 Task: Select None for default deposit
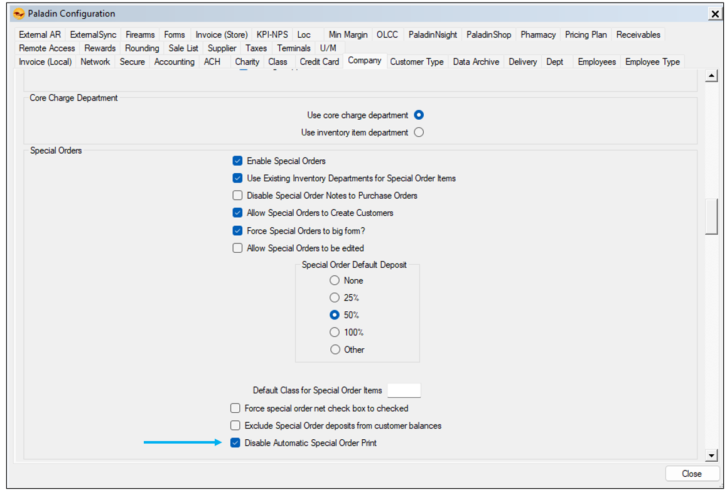pyautogui.click(x=335, y=280)
